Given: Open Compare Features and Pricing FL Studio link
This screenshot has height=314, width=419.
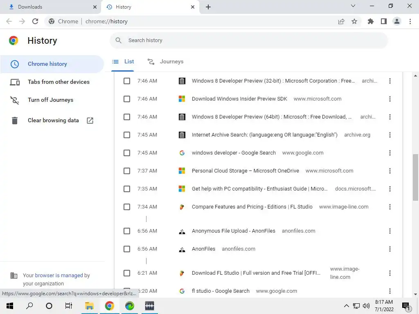Looking at the screenshot, I should pos(252,207).
